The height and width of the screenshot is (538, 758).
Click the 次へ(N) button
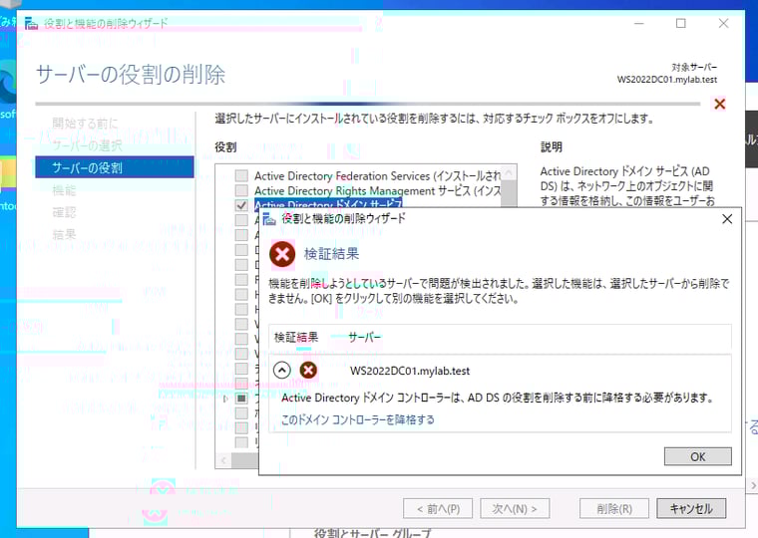pyautogui.click(x=515, y=508)
